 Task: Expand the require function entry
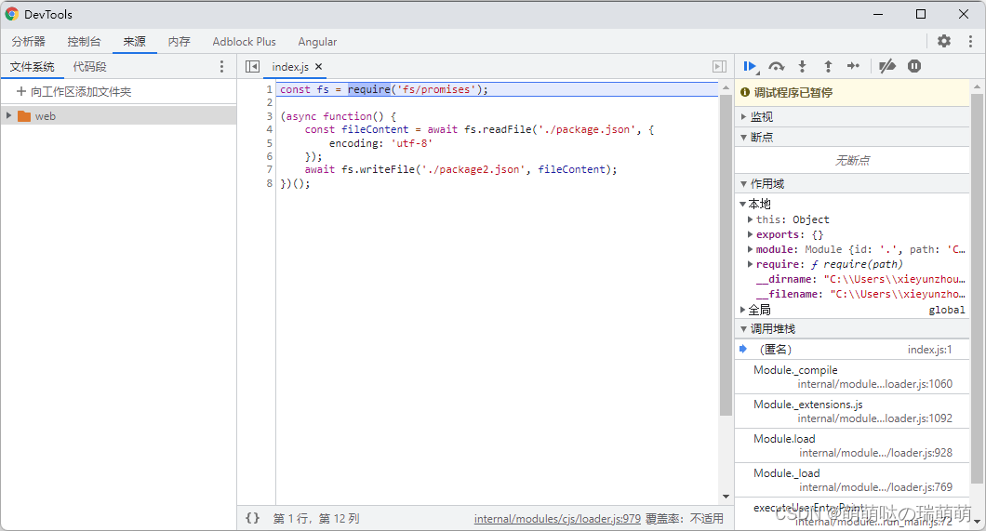coord(750,264)
